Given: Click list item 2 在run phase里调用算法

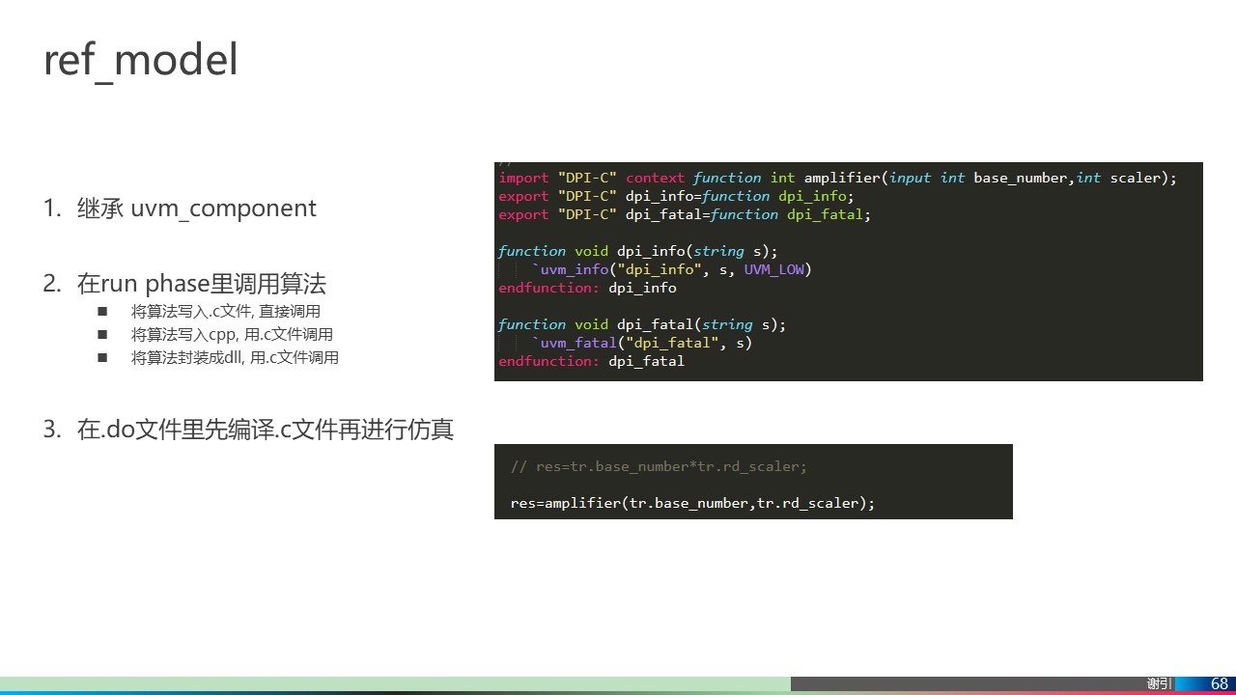Looking at the screenshot, I should click(203, 283).
